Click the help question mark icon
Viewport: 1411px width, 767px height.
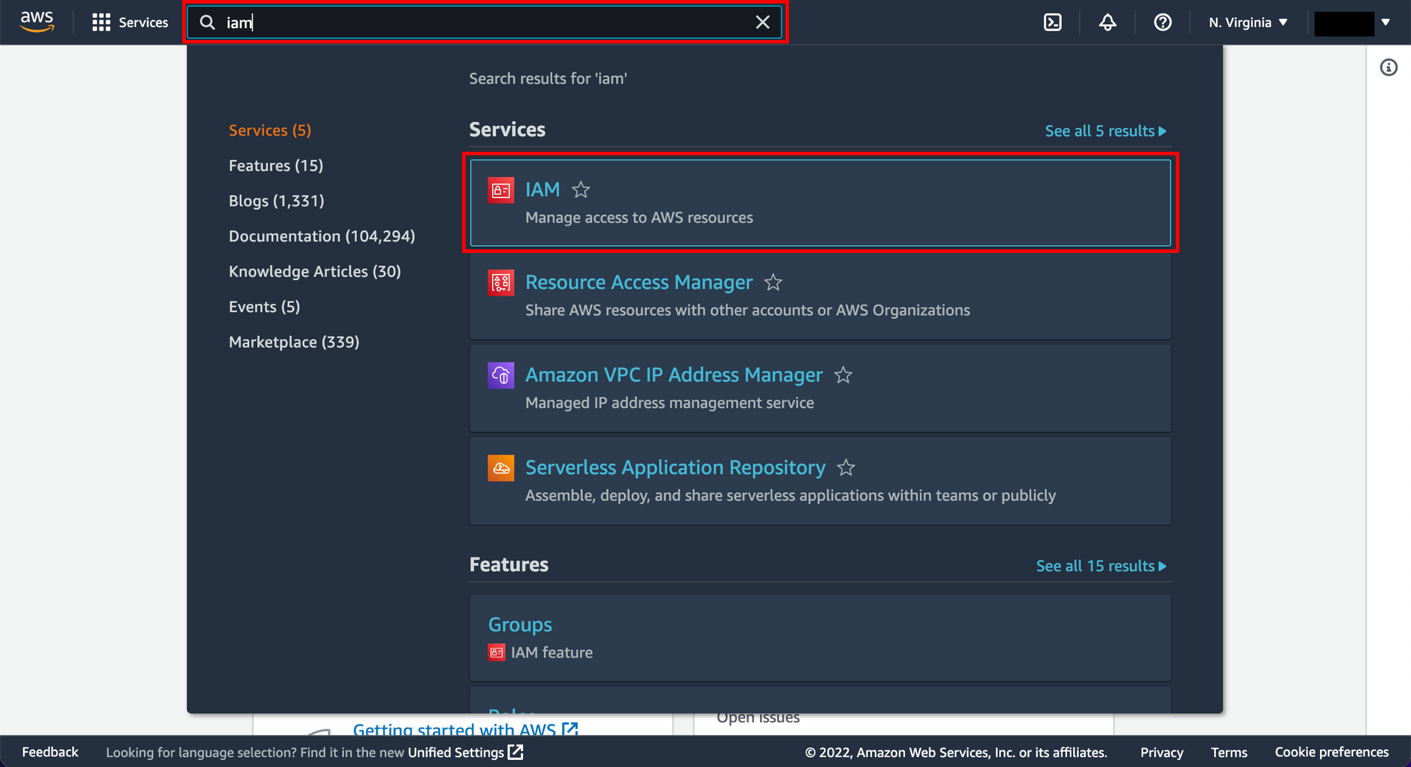[1163, 22]
